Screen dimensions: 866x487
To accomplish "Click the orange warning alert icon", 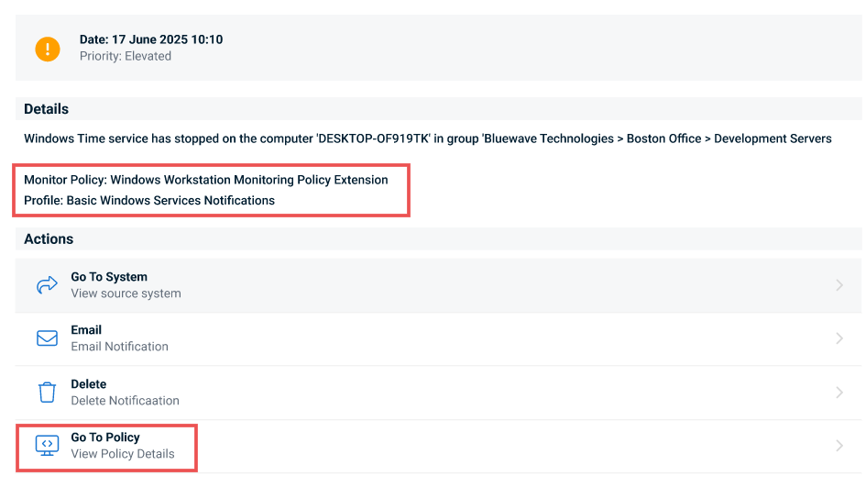I will click(x=48, y=49).
